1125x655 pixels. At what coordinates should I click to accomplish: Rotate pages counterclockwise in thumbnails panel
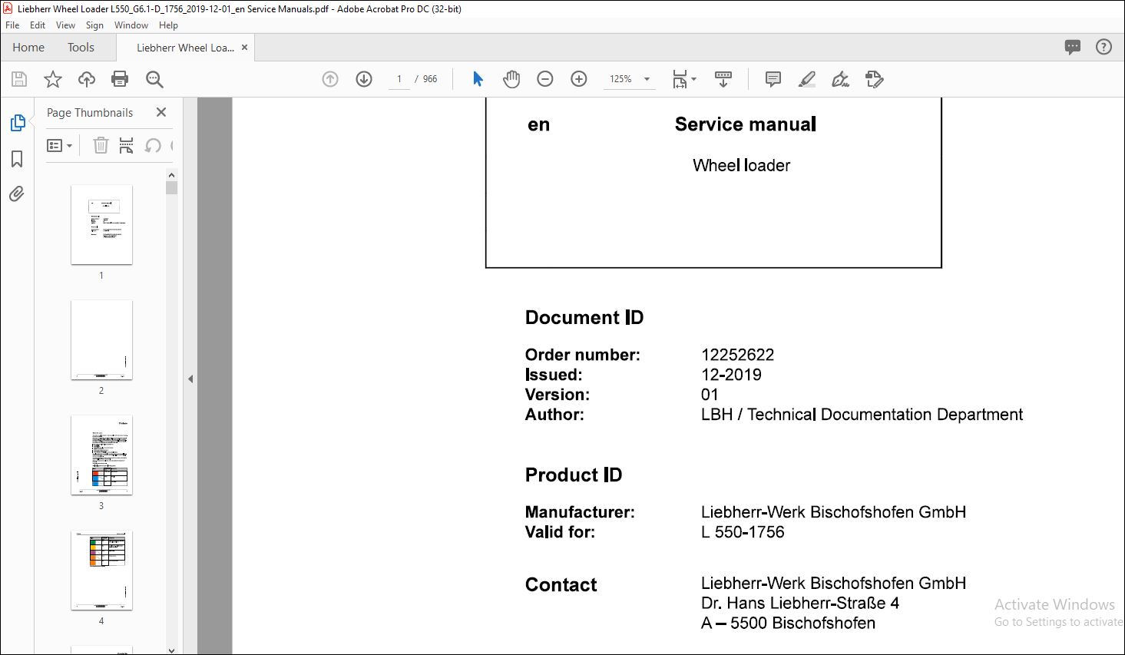tap(154, 145)
